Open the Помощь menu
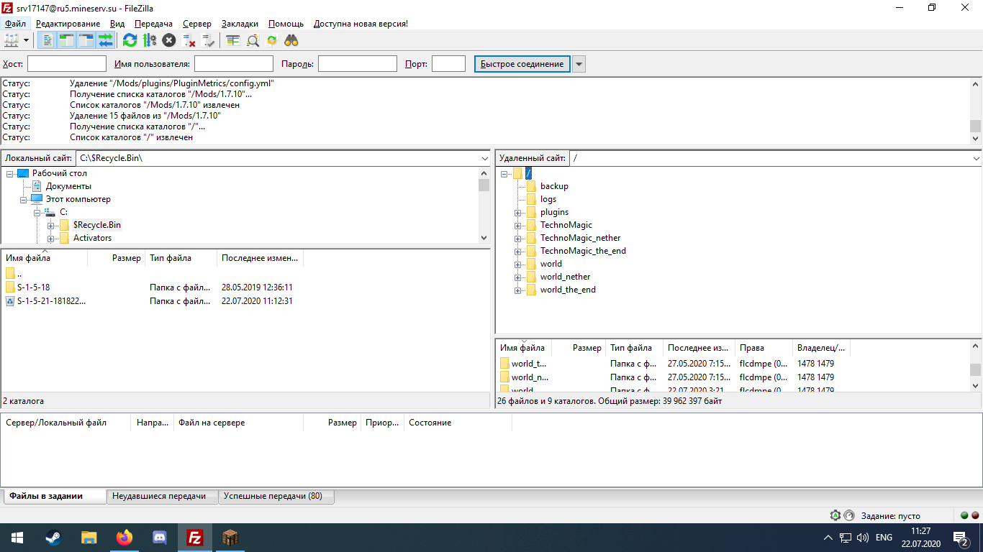Screen dimensions: 983x552 [286, 24]
